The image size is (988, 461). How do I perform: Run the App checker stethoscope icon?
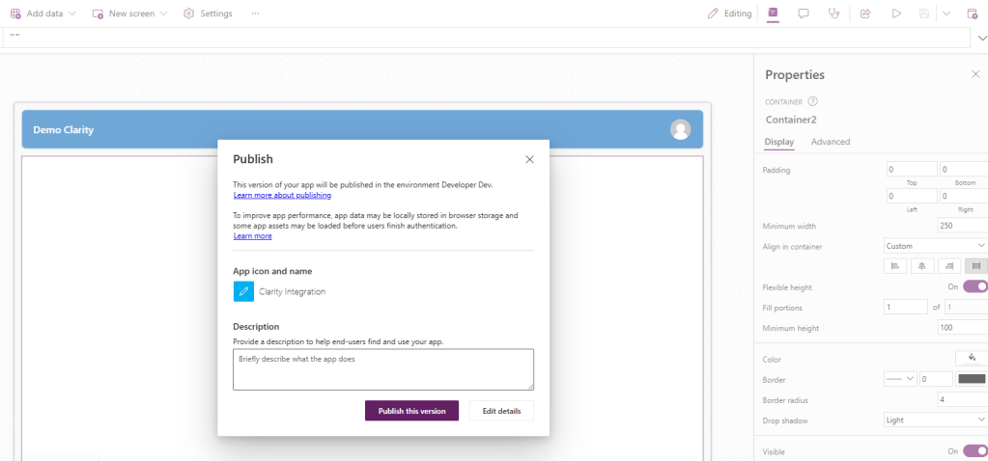(x=833, y=14)
